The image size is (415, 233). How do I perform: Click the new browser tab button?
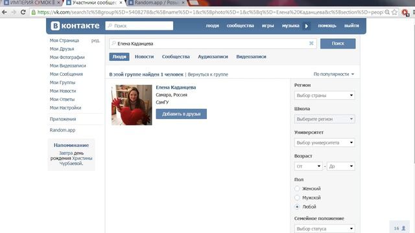(194, 3)
